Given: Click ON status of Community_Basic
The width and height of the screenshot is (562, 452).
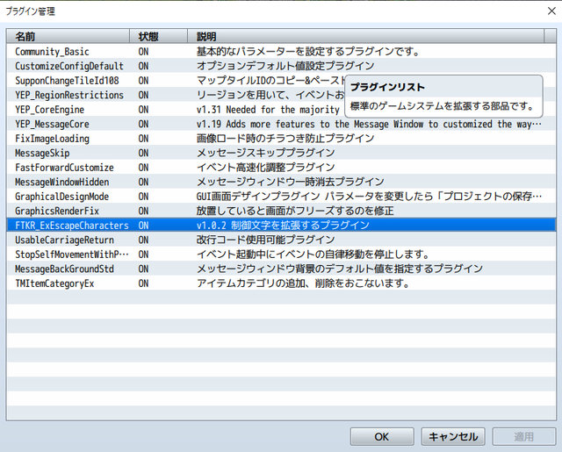Looking at the screenshot, I should [x=143, y=52].
